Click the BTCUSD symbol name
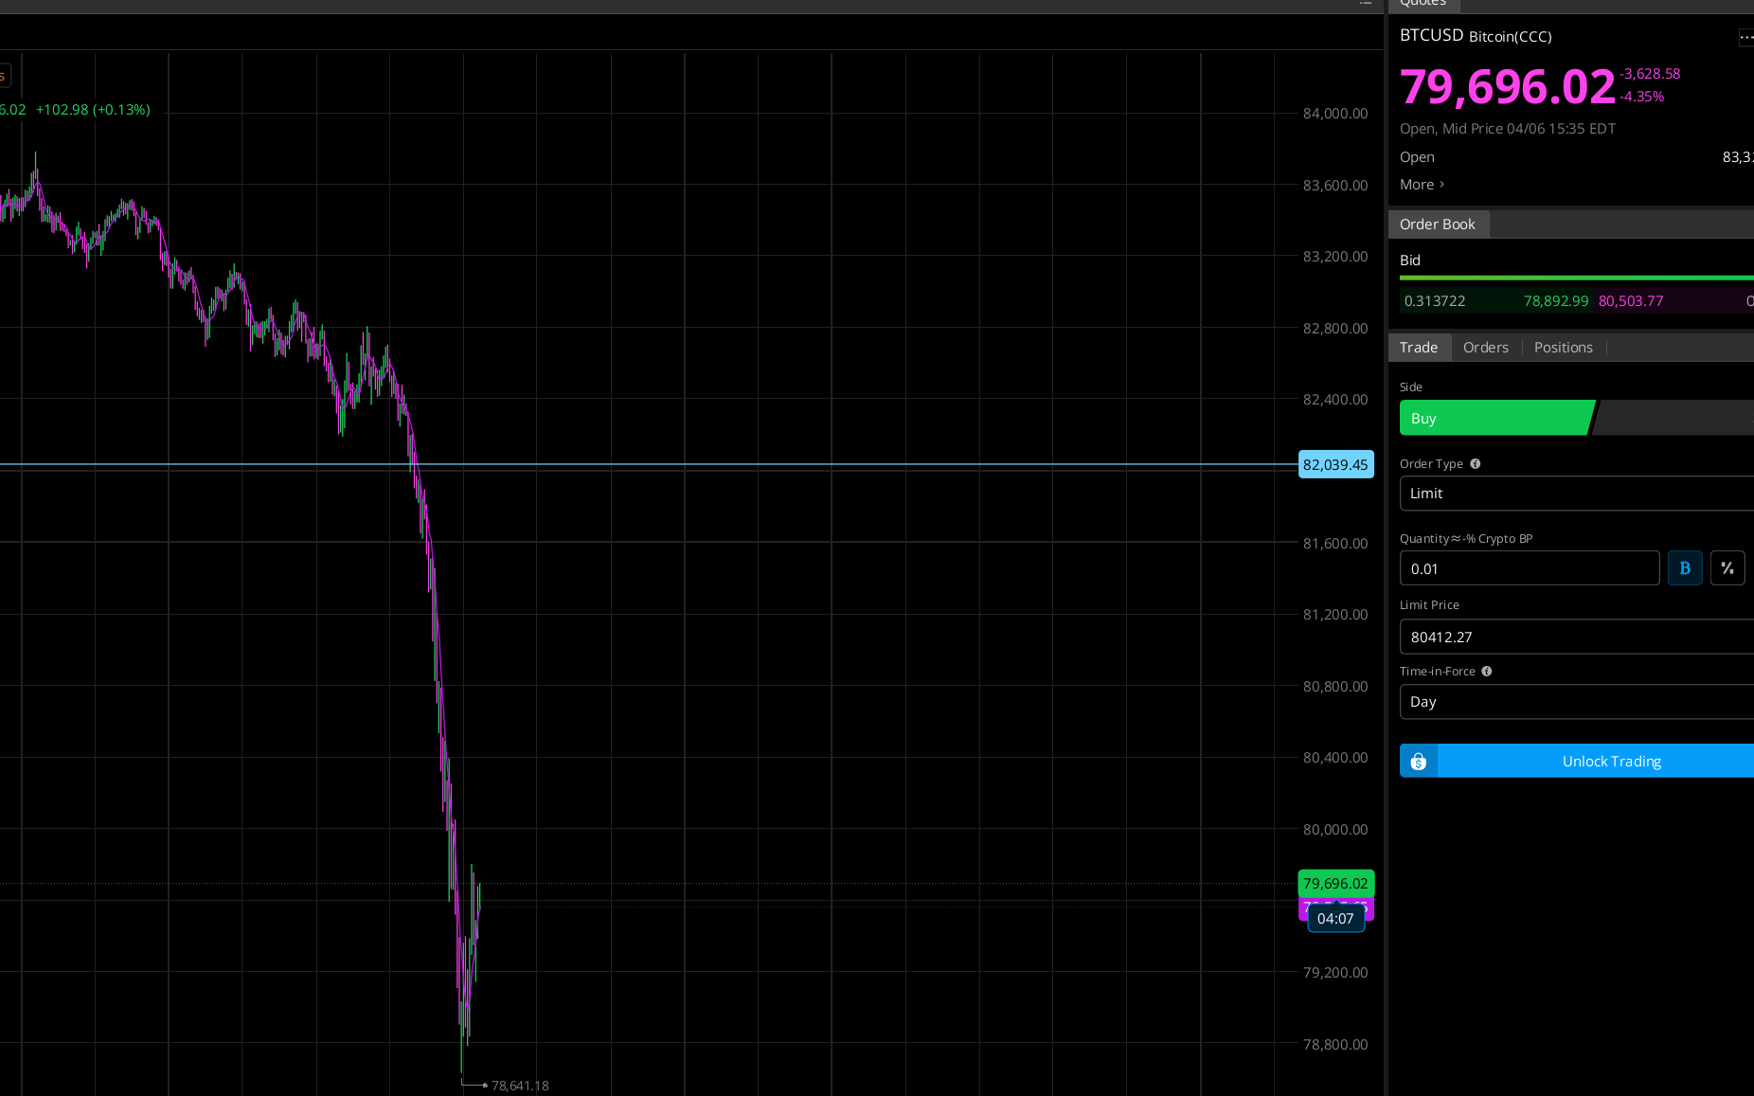This screenshot has width=1754, height=1096. click(x=1432, y=35)
